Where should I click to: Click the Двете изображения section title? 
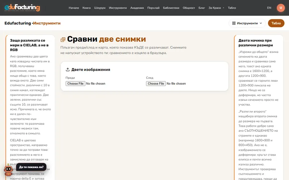tap(91, 69)
